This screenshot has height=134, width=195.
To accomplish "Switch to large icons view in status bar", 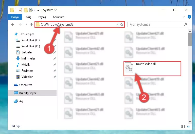I will click(x=188, y=127).
